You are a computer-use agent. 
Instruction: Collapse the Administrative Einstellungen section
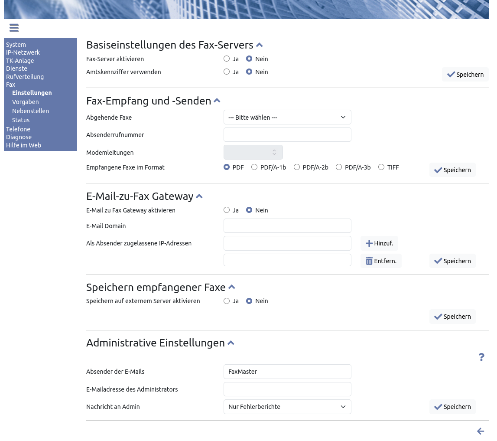pos(231,343)
